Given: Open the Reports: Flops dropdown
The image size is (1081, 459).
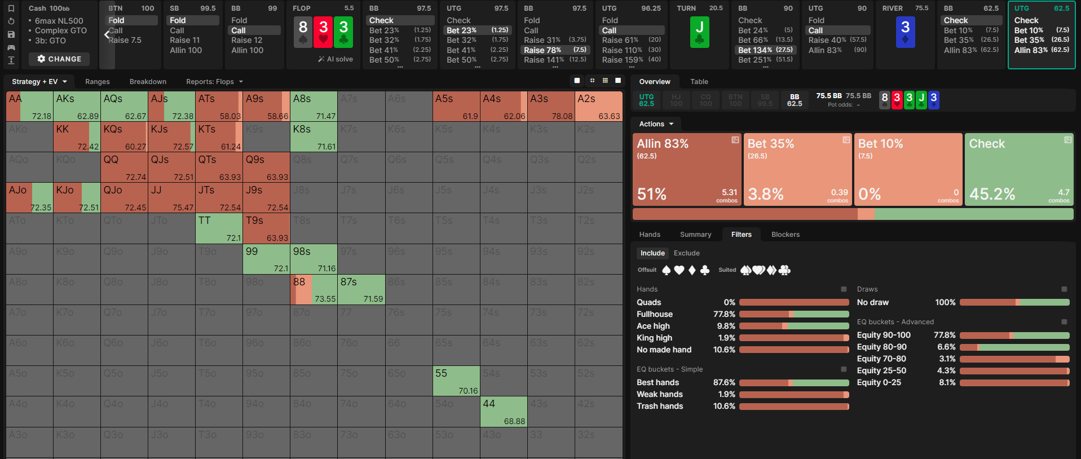Looking at the screenshot, I should click(x=214, y=82).
